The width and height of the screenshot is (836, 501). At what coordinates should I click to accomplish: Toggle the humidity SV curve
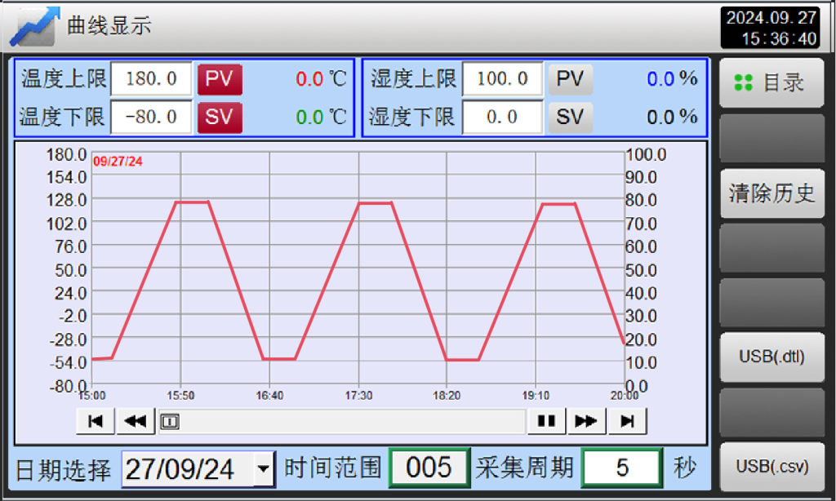tap(570, 117)
